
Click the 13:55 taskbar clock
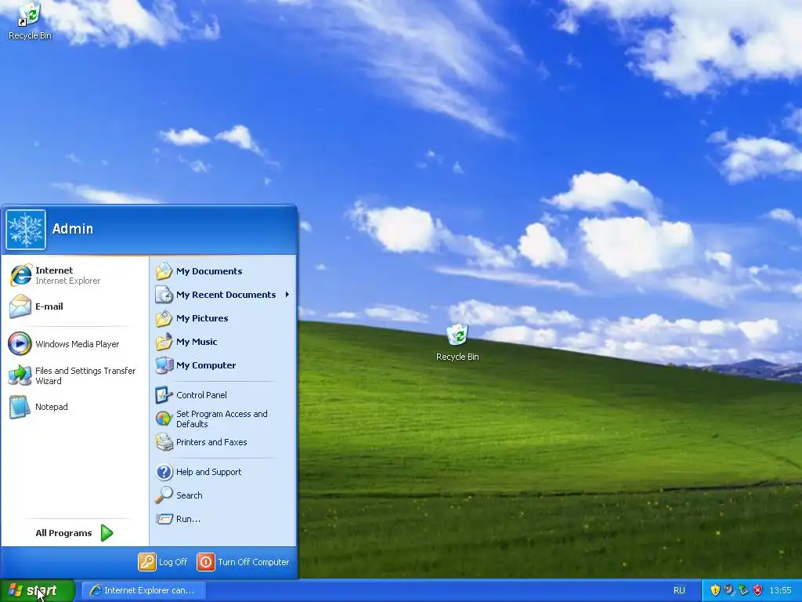pos(780,590)
